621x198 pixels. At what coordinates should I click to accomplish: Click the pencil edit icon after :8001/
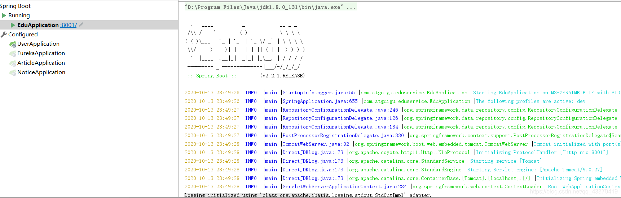(81, 25)
